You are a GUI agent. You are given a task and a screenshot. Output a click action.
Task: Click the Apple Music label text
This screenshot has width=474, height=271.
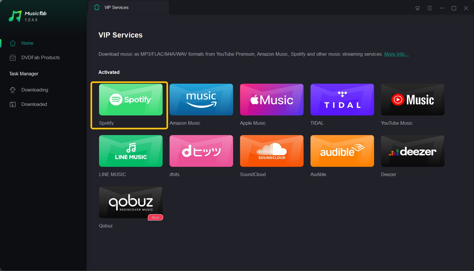[x=253, y=123]
